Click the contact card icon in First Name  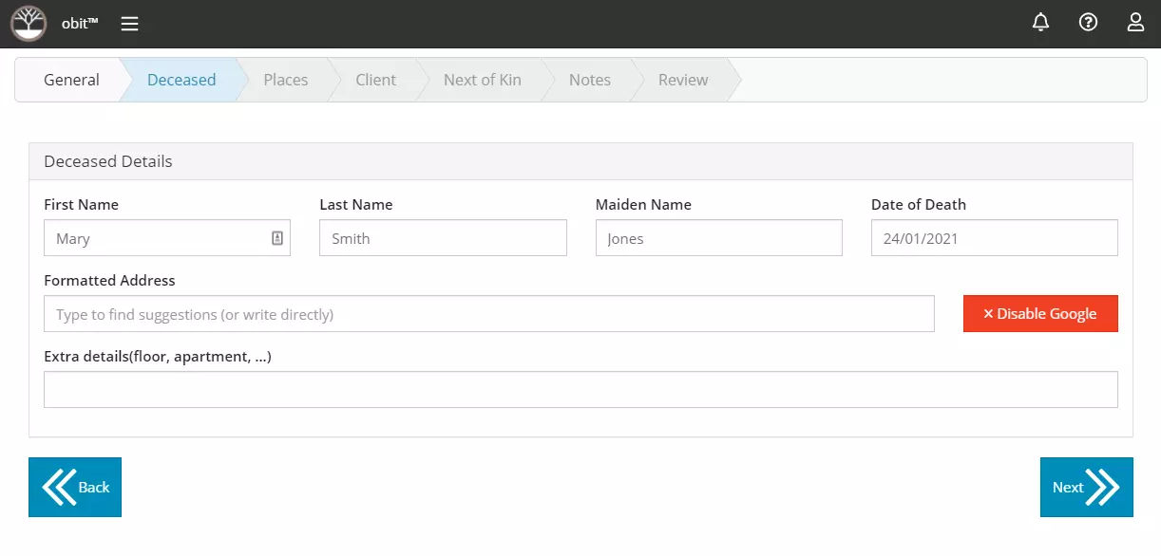tap(277, 238)
